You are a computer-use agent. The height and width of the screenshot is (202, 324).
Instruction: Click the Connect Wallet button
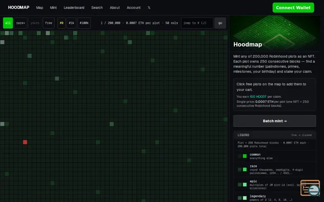tap(293, 8)
